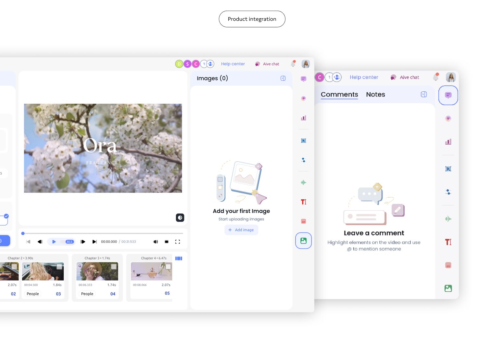Image resolution: width=504 pixels, height=344 pixels.
Task: Skip to the end of the video
Action: coord(94,242)
